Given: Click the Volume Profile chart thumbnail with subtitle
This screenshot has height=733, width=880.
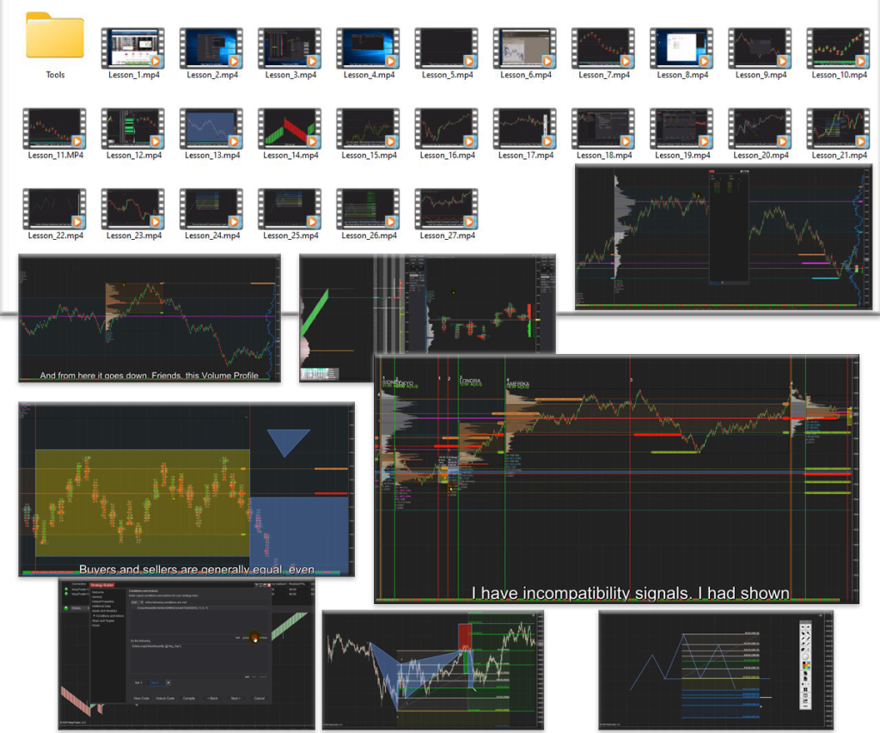Looking at the screenshot, I should coord(148,319).
